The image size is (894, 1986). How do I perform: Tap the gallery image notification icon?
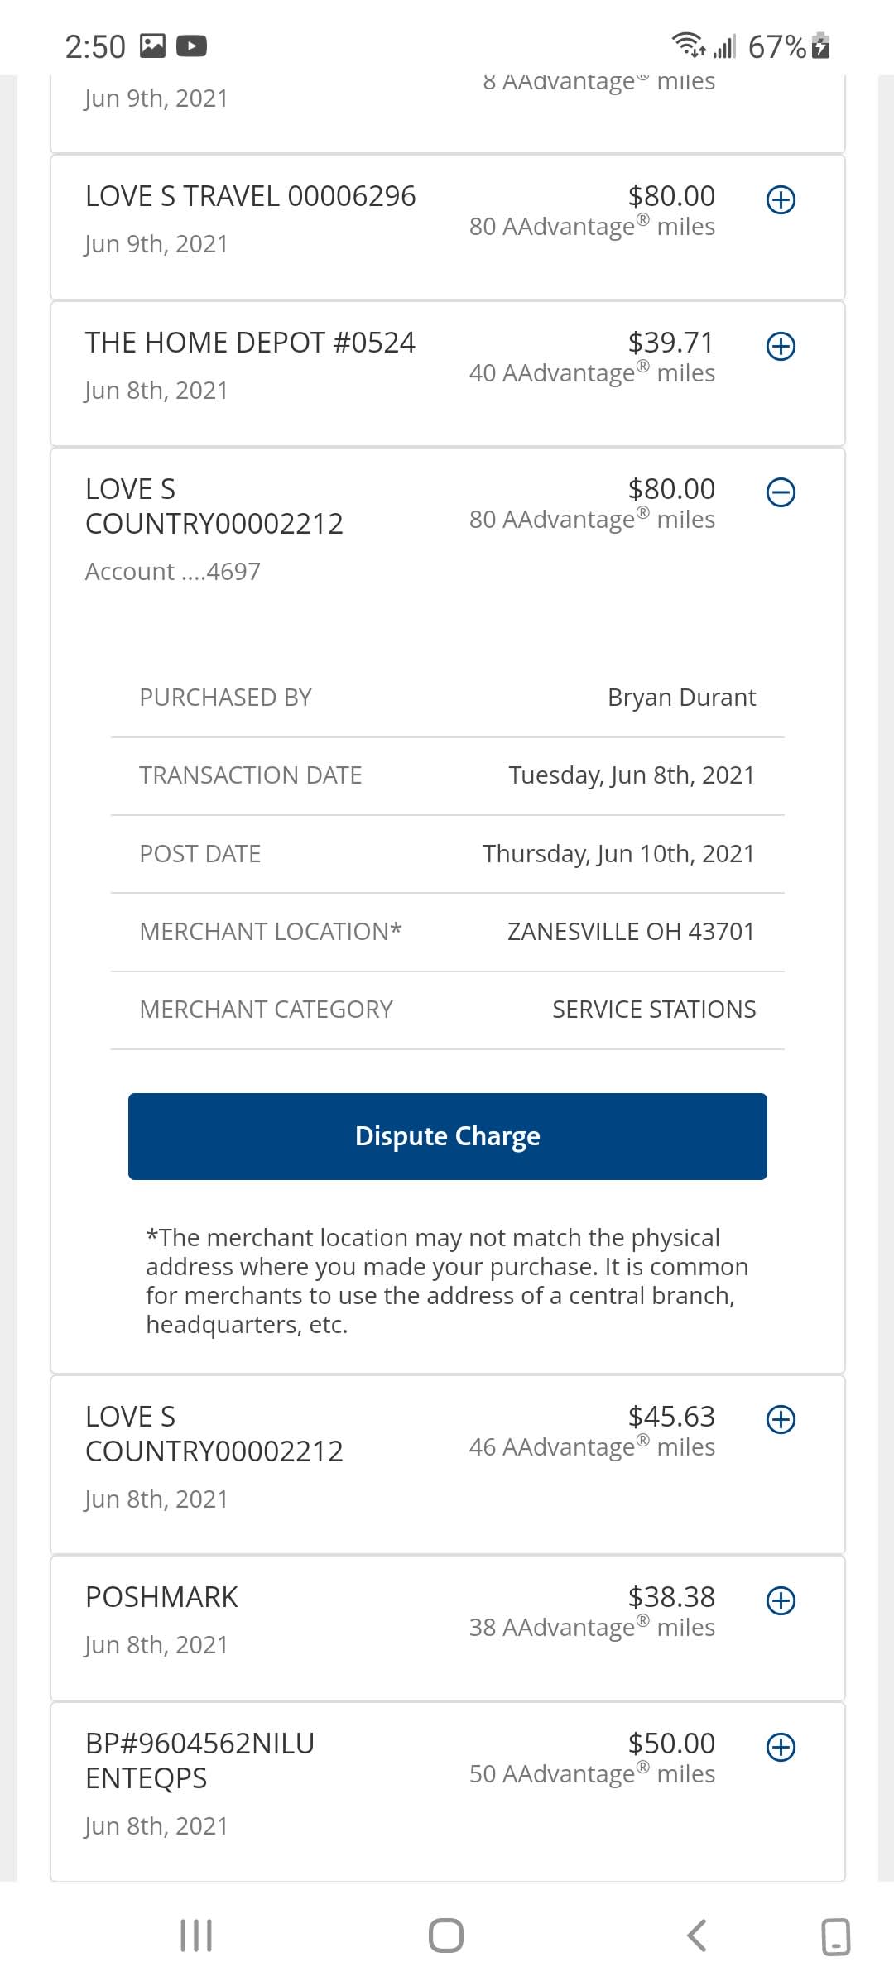click(x=152, y=46)
